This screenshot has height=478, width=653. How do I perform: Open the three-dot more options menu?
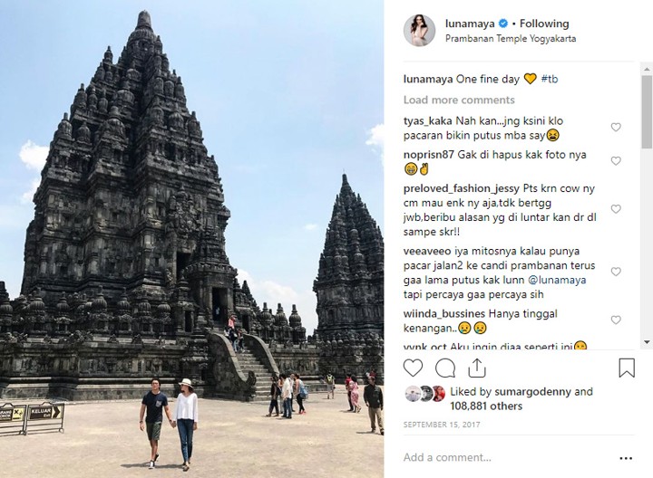626,458
